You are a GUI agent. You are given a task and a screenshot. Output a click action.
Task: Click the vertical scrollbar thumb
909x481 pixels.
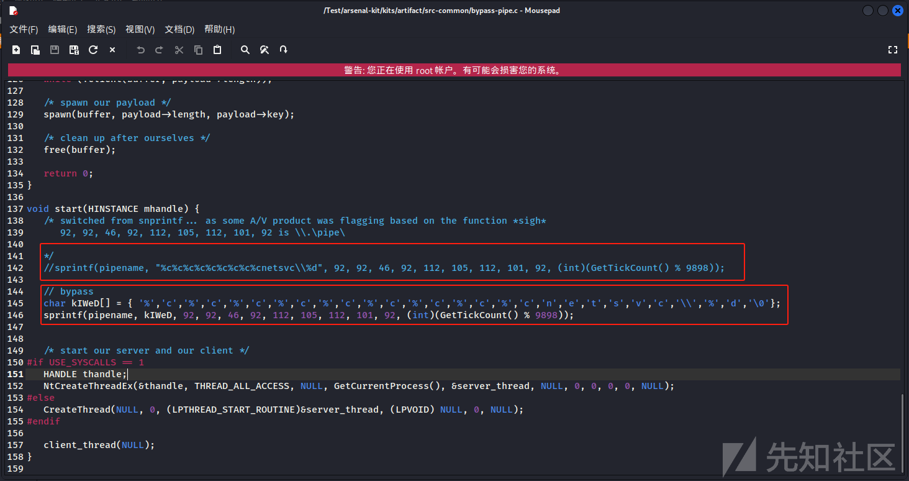coord(903,433)
